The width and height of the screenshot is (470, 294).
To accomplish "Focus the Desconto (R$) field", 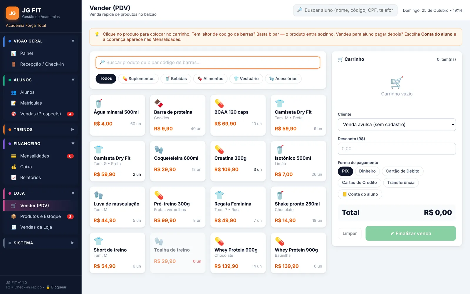I will point(397,149).
